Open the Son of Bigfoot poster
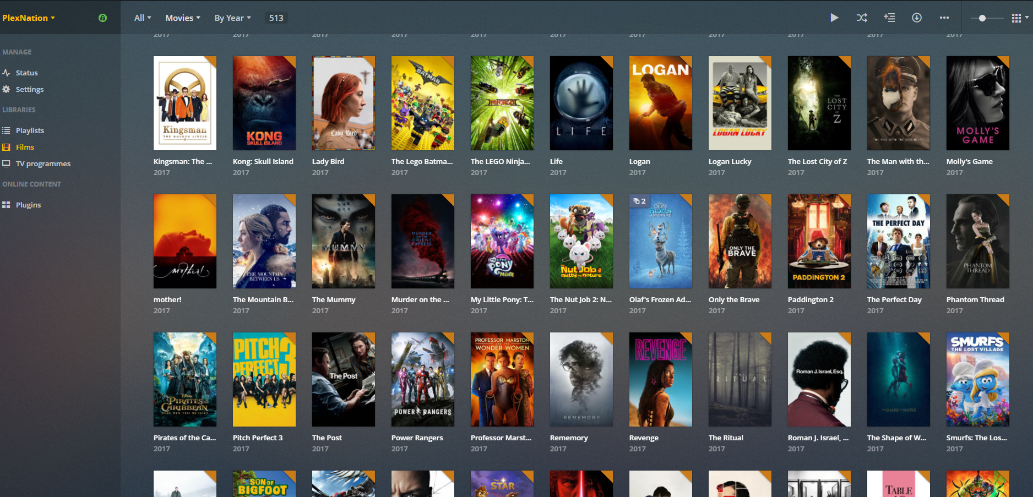The height and width of the screenshot is (497, 1033). click(x=264, y=484)
